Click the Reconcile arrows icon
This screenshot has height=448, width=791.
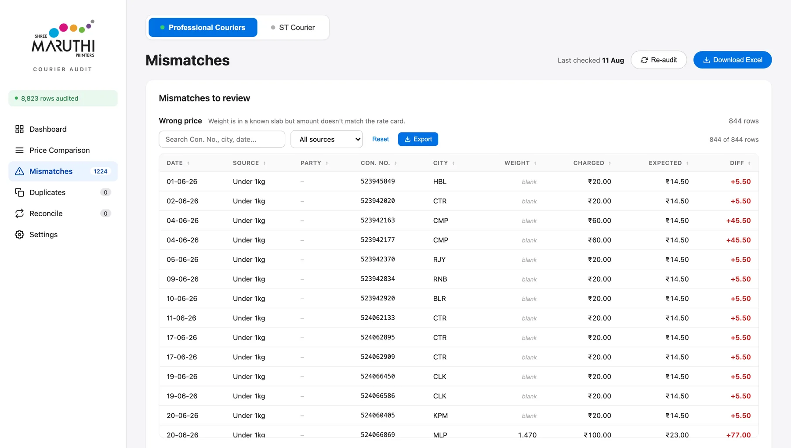pos(19,213)
